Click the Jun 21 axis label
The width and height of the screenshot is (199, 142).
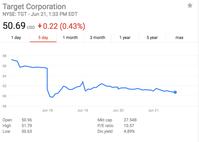(154, 110)
